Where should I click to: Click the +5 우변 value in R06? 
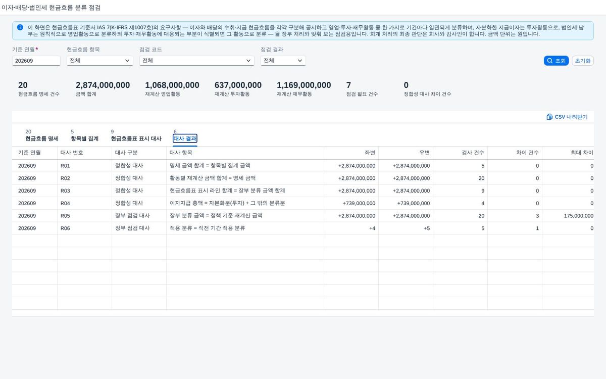[426, 228]
